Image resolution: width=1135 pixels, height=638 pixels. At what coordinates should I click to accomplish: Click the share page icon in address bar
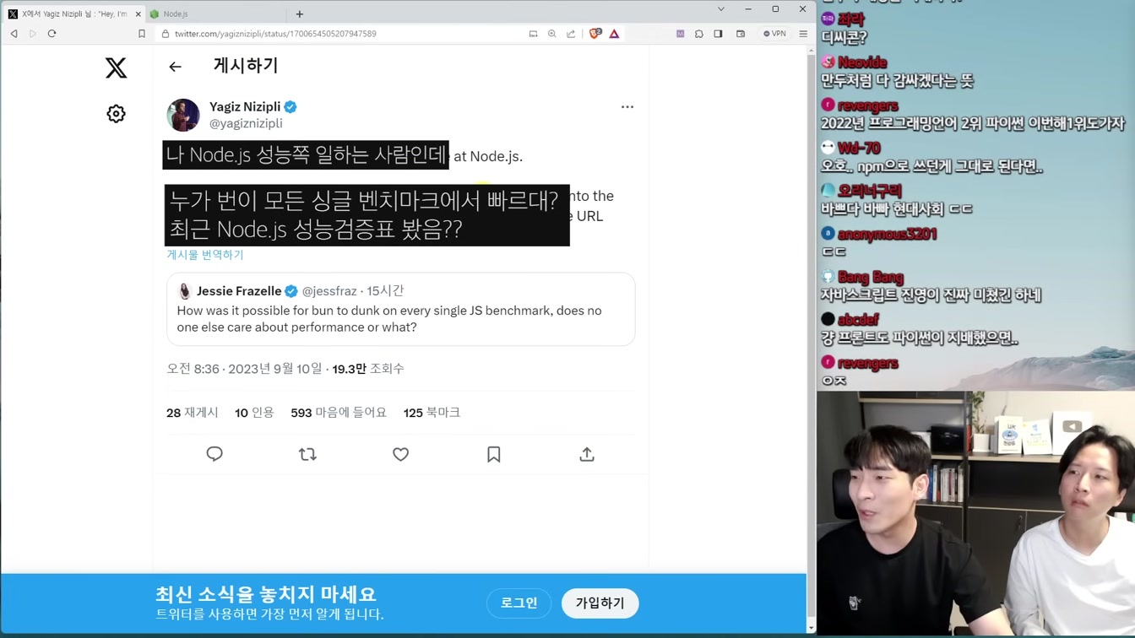(x=571, y=34)
